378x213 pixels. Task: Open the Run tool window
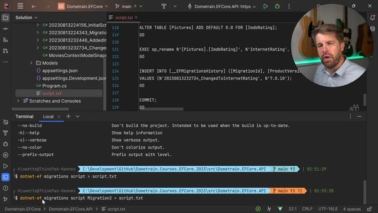(x=5, y=166)
